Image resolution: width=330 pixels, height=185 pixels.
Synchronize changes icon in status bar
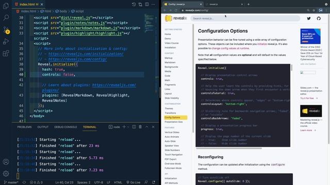click(24, 182)
